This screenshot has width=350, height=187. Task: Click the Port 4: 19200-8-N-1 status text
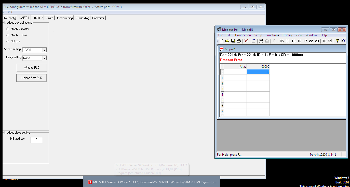click(323, 155)
